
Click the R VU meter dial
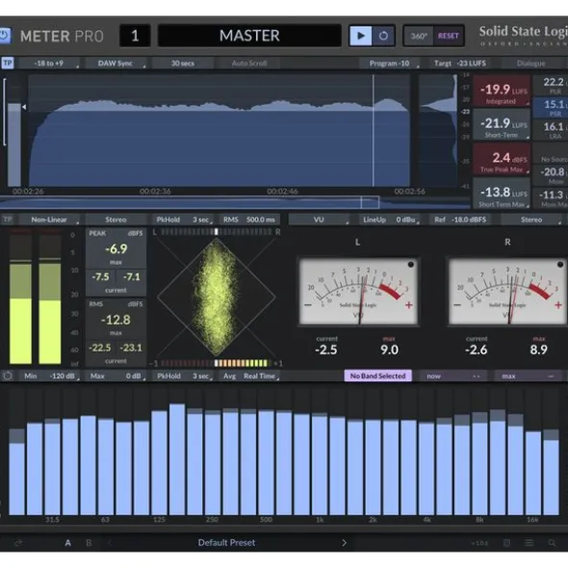507,292
